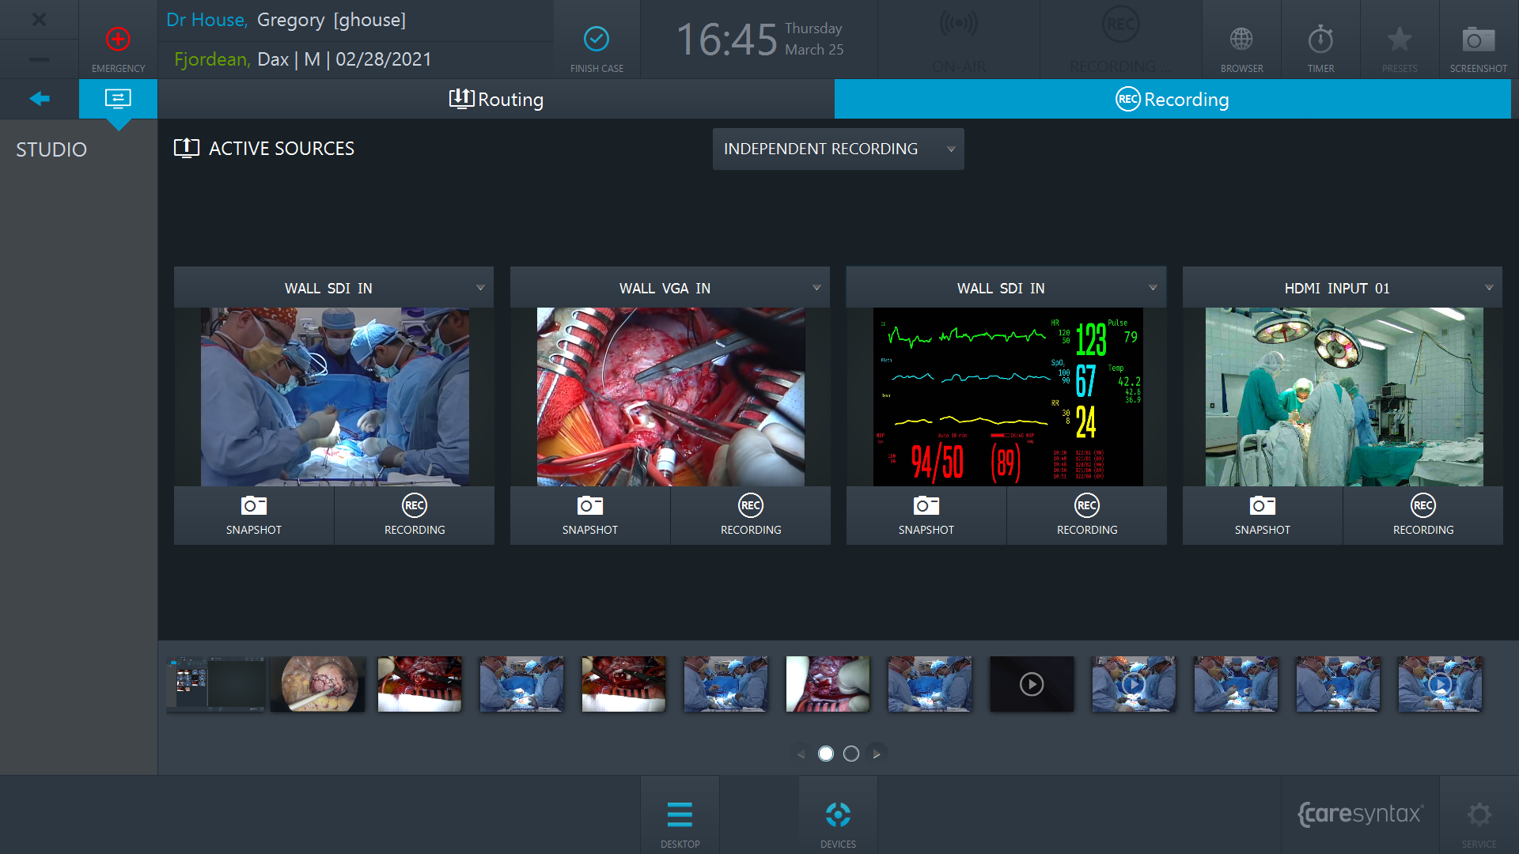This screenshot has height=854, width=1519.
Task: Click the Finish Case checkmark icon
Action: point(597,40)
